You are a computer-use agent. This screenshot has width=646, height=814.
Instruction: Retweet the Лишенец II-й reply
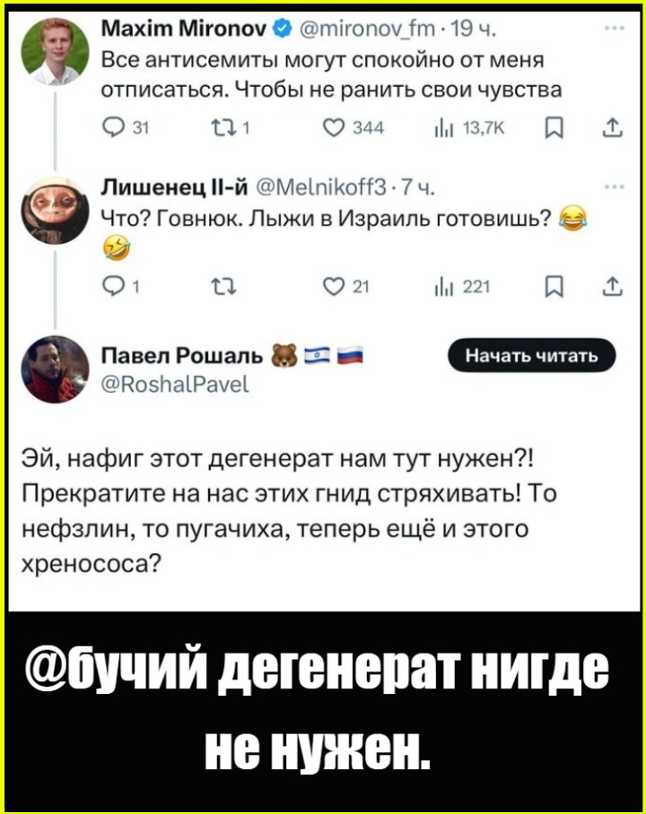(x=223, y=286)
